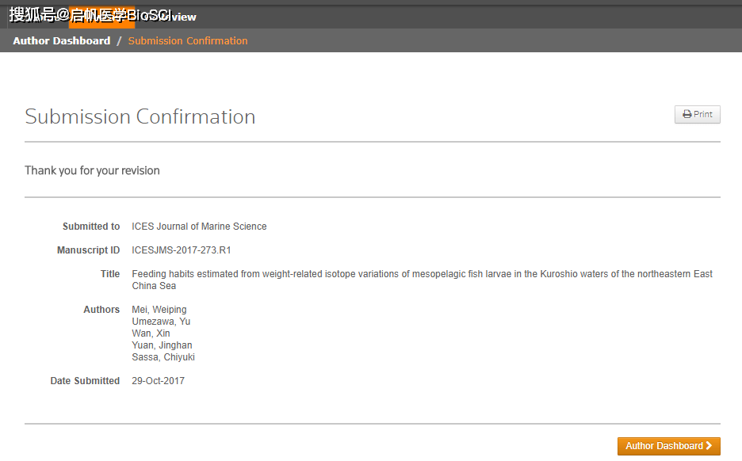This screenshot has width=742, height=461.
Task: Select the orange highlighted top navigation tab
Action: [x=101, y=17]
